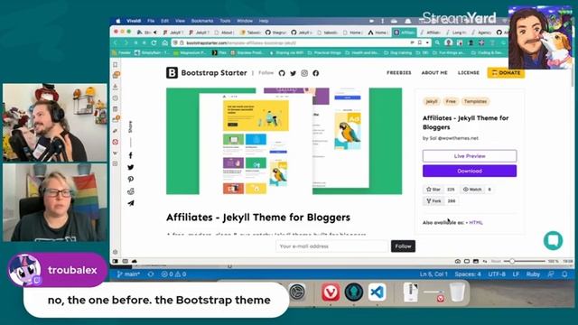Click the Star button on the repo card
578x325 pixels.
point(433,190)
